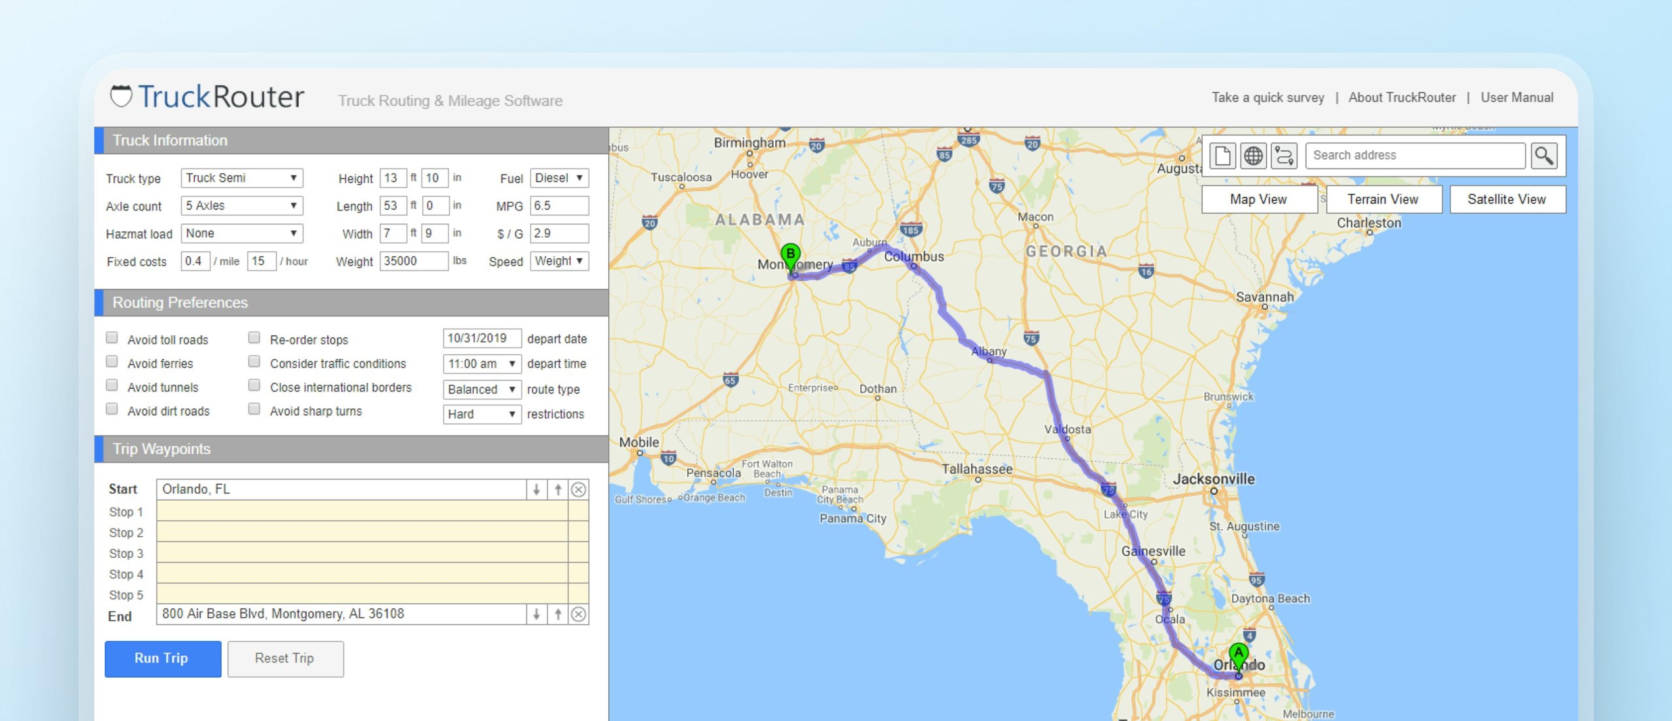Click the Search address input field
This screenshot has height=721, width=1672.
(1415, 156)
